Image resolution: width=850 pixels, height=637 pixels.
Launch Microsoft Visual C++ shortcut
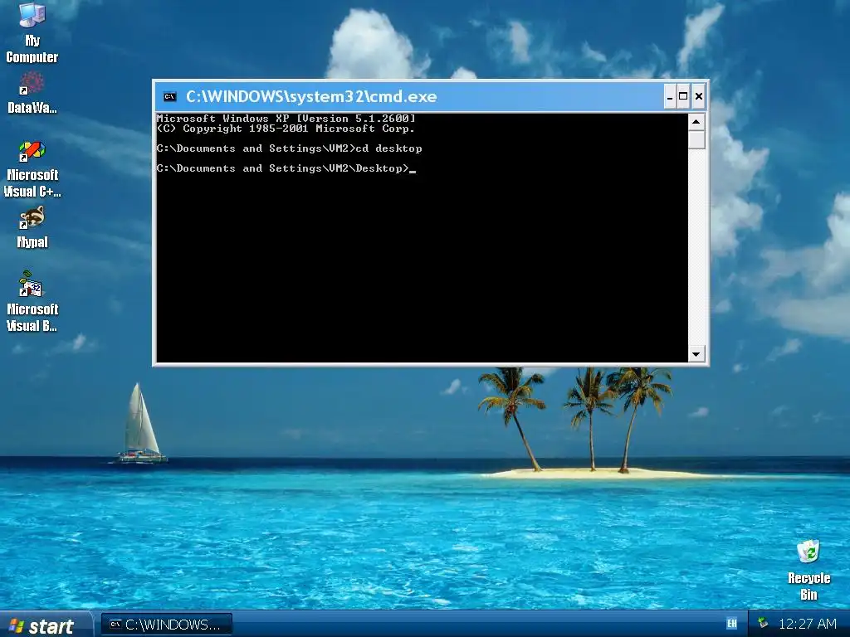click(32, 169)
